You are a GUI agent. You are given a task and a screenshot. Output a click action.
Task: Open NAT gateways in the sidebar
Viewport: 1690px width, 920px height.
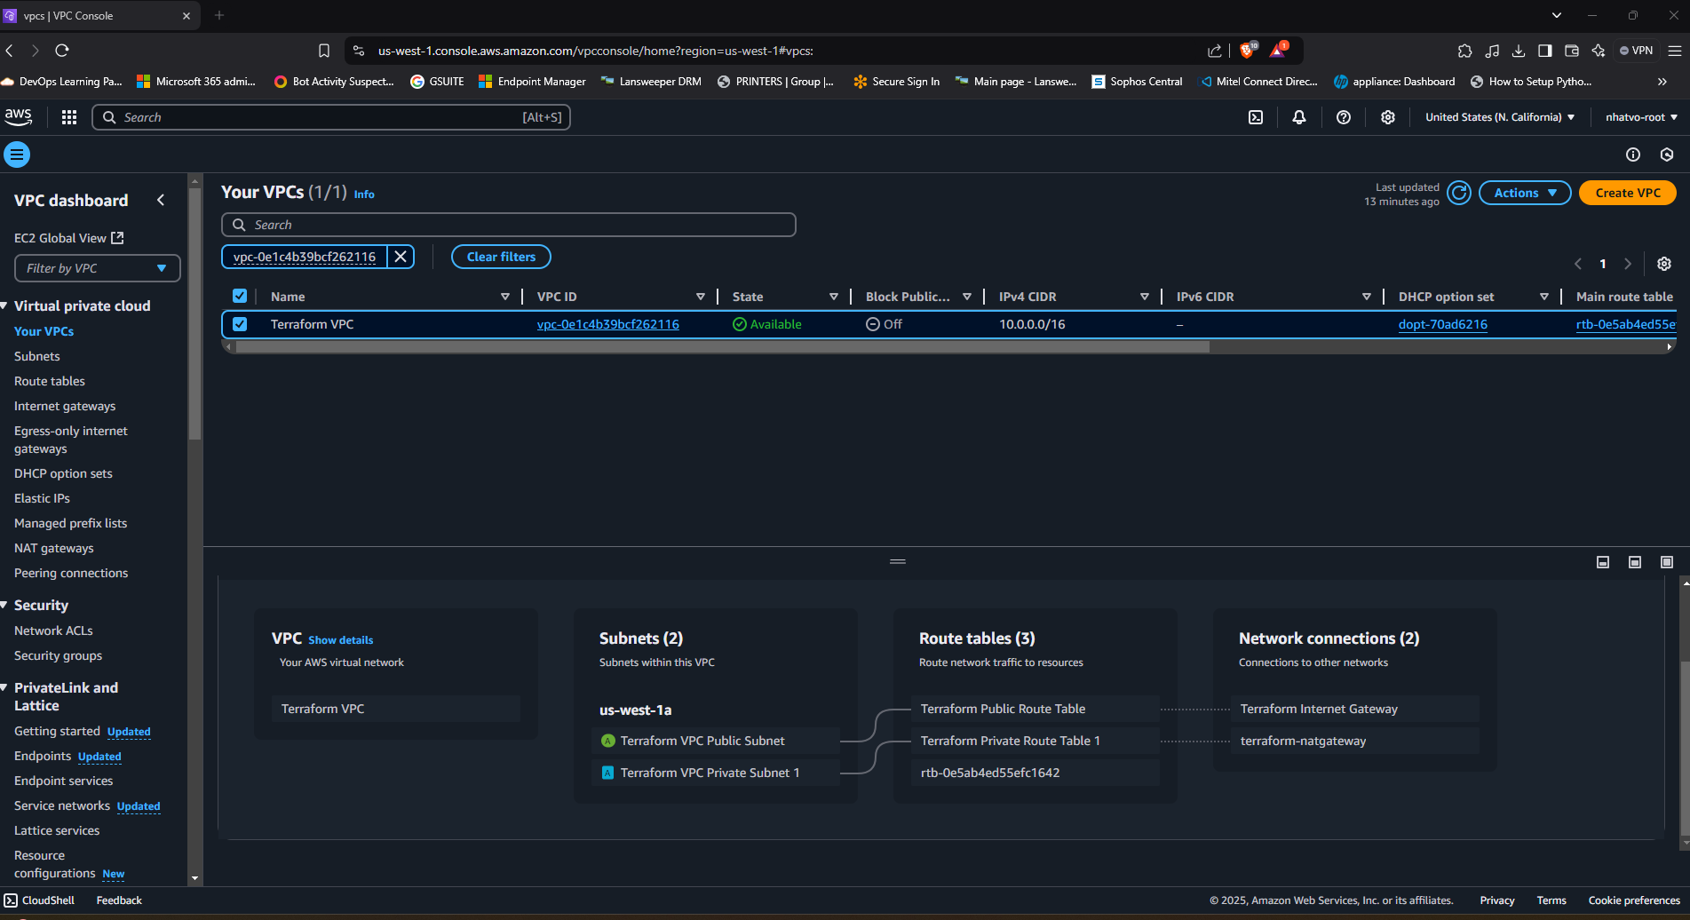54,548
